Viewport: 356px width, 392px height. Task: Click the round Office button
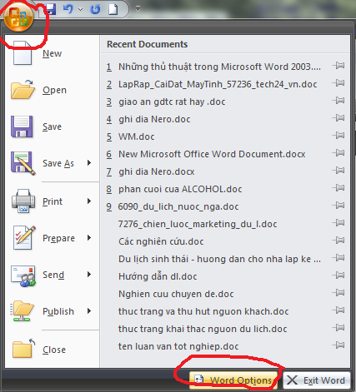pos(18,18)
